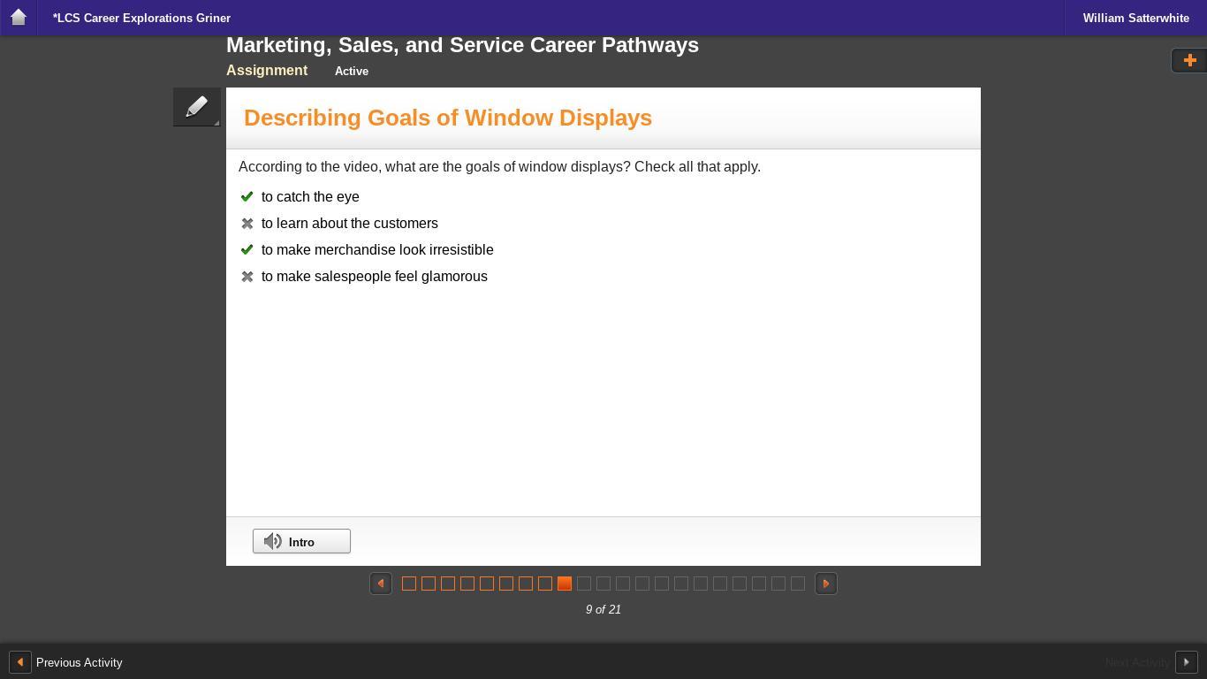
Task: Jump to question 7 in the progress strip
Action: pos(526,584)
